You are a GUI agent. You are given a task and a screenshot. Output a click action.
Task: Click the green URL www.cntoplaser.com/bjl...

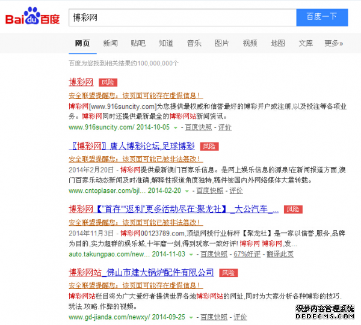107,190
